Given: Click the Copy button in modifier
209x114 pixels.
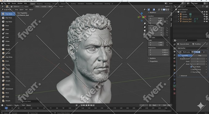Looking at the screenshot, I should coord(200,56).
